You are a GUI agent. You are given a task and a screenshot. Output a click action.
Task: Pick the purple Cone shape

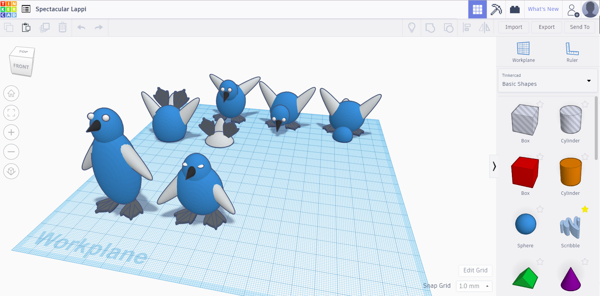(x=570, y=278)
